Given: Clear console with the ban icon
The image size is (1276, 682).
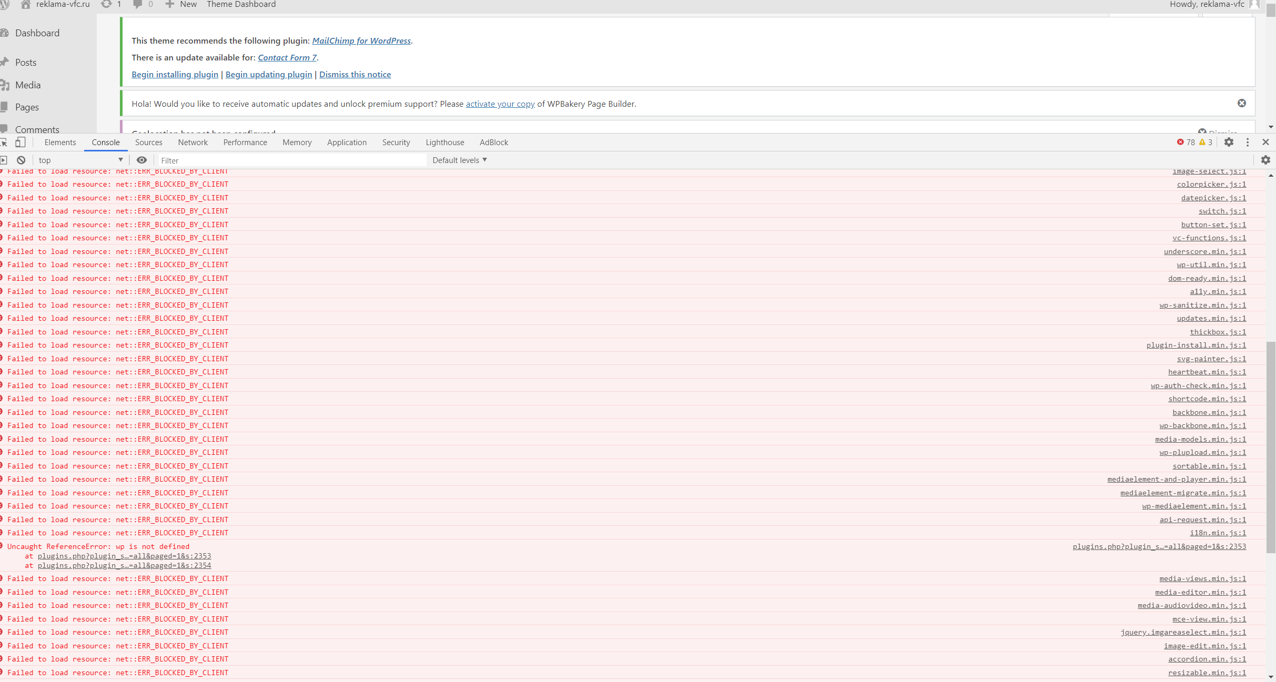Looking at the screenshot, I should (x=21, y=160).
